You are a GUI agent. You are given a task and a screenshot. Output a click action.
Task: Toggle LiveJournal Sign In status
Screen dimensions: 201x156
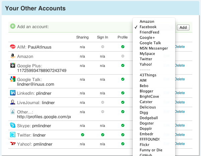[103, 102]
